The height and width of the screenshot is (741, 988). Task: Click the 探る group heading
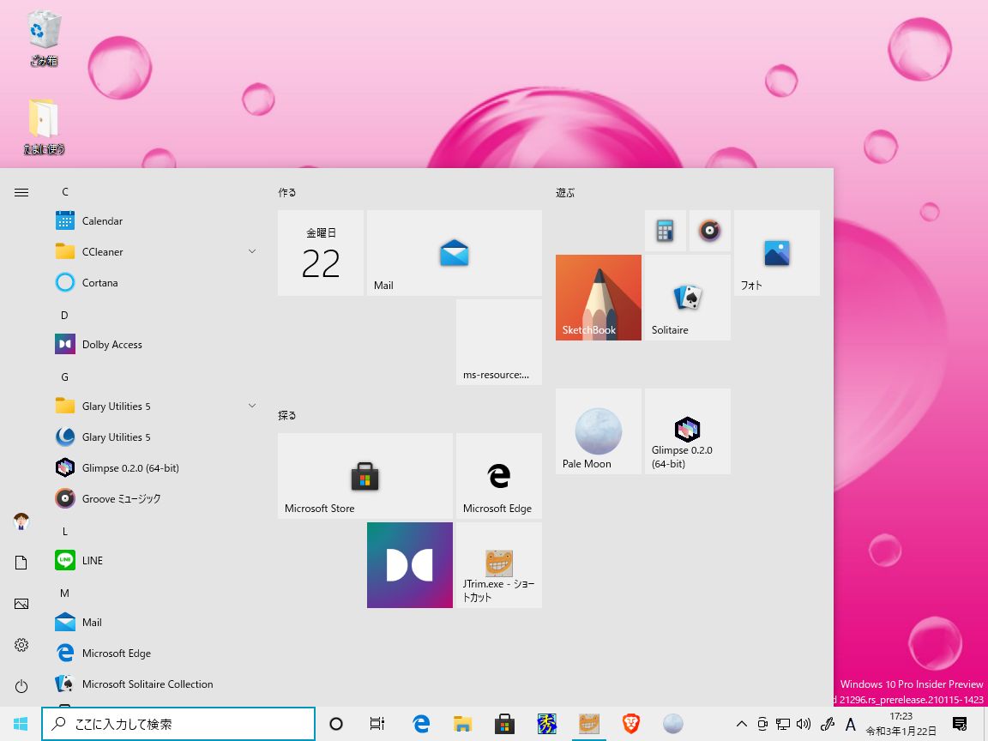pos(287,415)
